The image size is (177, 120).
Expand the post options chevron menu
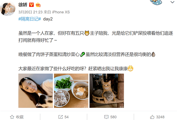[x=172, y=2]
